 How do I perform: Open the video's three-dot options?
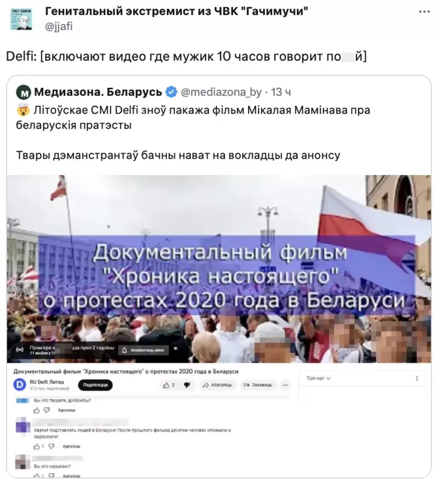pyautogui.click(x=285, y=385)
